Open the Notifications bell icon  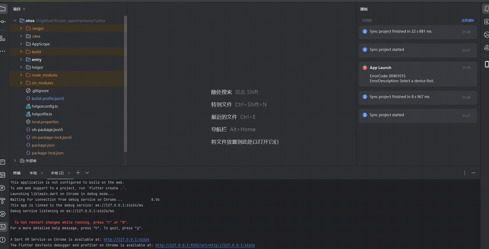[486, 9]
